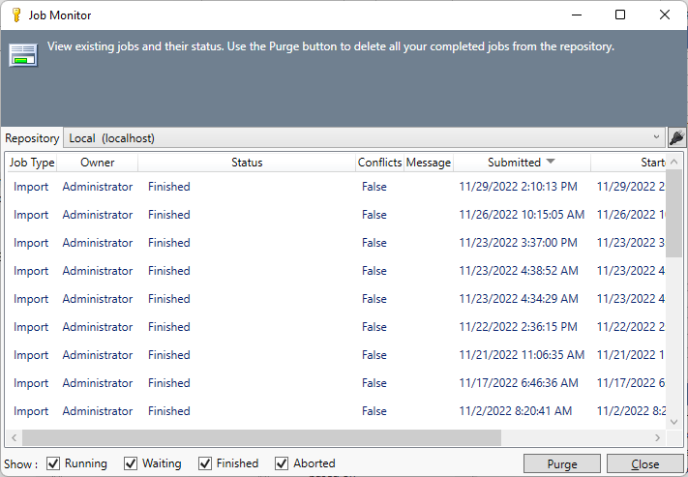This screenshot has width=688, height=477.
Task: Open the Repository dropdown list
Action: [x=656, y=138]
